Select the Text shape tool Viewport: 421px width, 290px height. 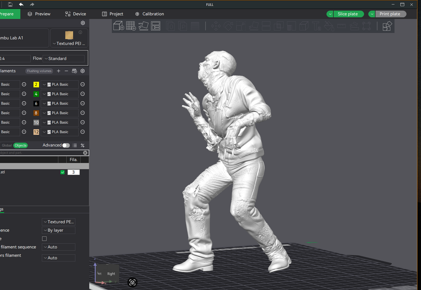(x=317, y=26)
